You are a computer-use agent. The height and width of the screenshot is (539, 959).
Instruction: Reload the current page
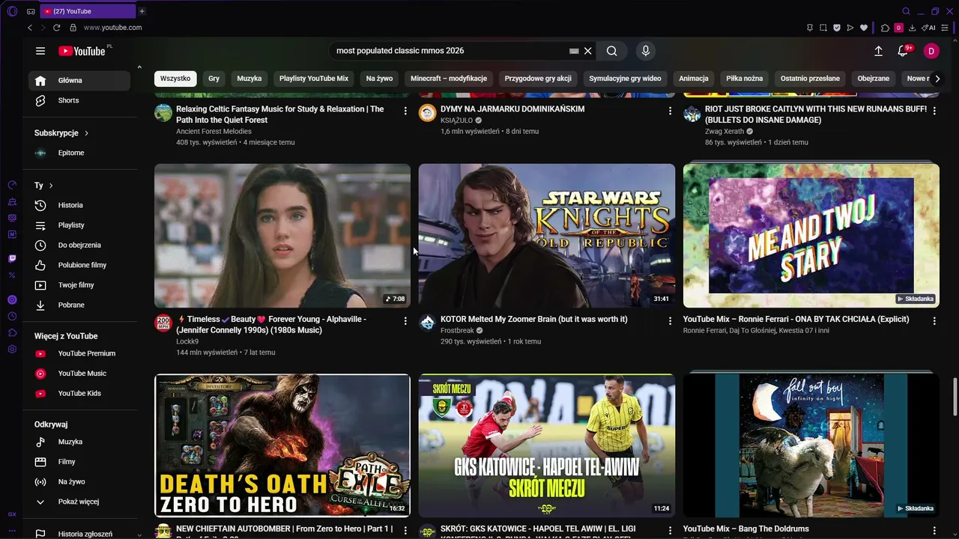tap(56, 28)
